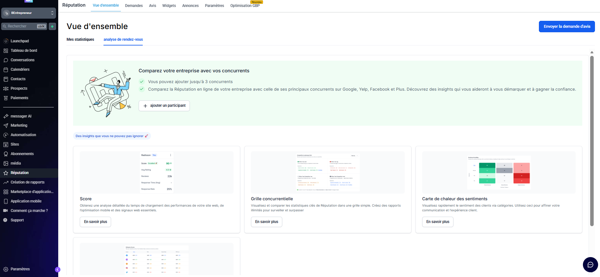600x277 pixels.
Task: Open Marketing paper plane icon
Action: [x=6, y=125]
